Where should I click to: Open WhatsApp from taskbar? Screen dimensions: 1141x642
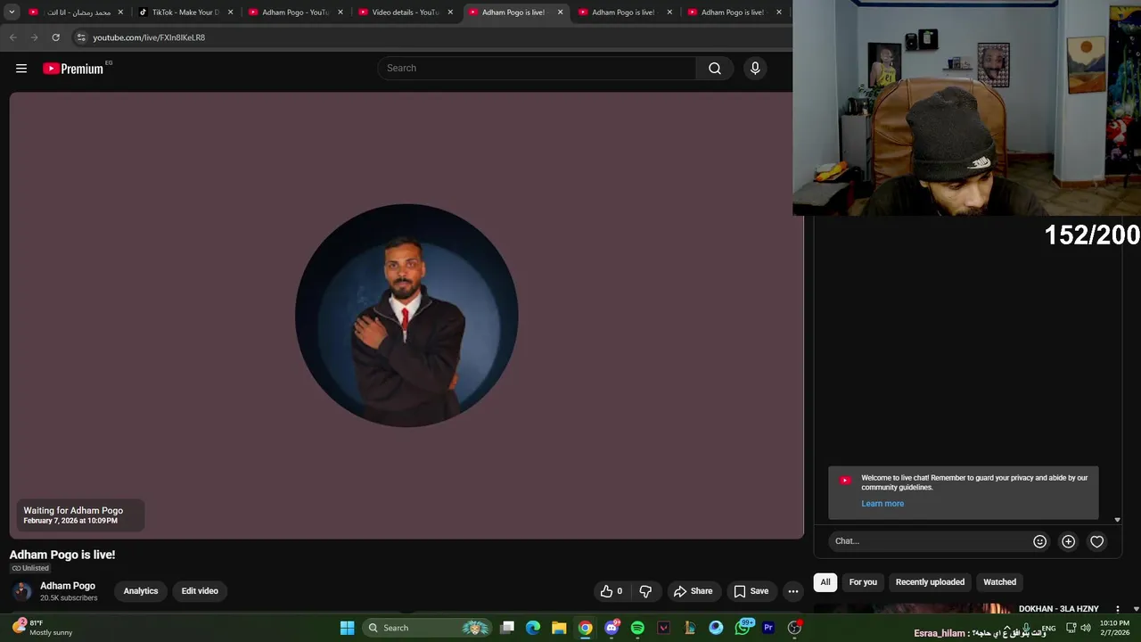(743, 628)
